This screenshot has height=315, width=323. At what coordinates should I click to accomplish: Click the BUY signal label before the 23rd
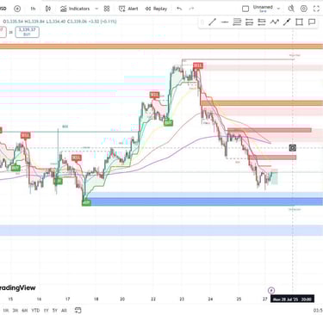(169, 123)
